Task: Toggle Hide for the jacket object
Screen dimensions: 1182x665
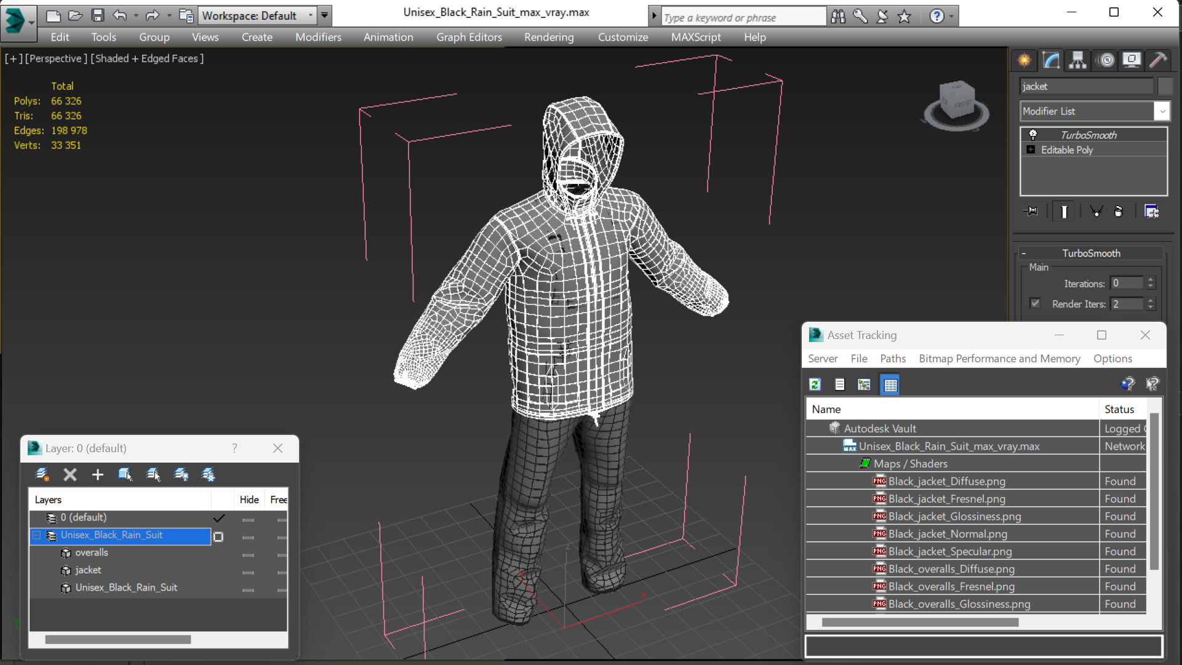Action: coord(249,572)
